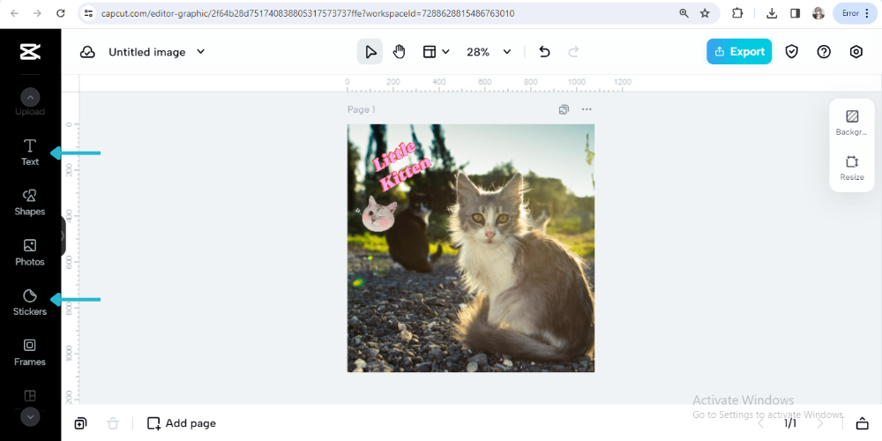Expand the layout options dropdown arrow

tap(446, 52)
